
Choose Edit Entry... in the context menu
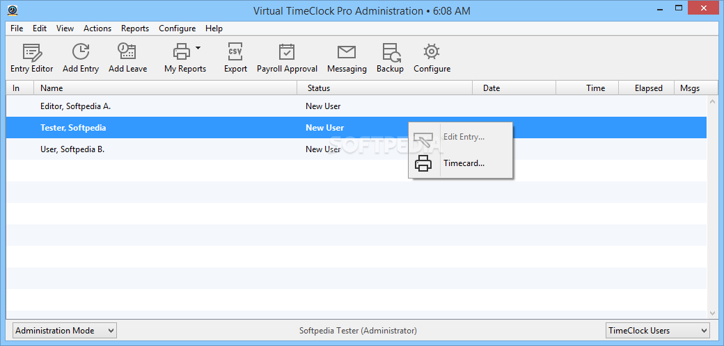coord(461,137)
